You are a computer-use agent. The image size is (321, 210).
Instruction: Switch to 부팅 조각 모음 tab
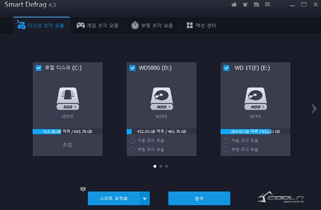point(152,25)
